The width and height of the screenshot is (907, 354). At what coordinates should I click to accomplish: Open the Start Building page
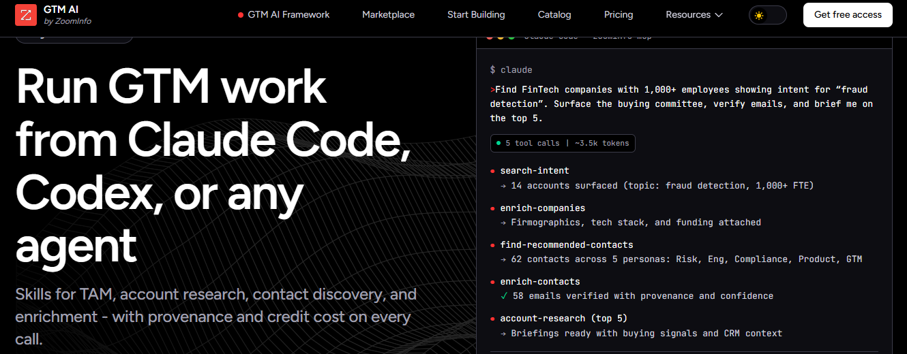(x=476, y=15)
